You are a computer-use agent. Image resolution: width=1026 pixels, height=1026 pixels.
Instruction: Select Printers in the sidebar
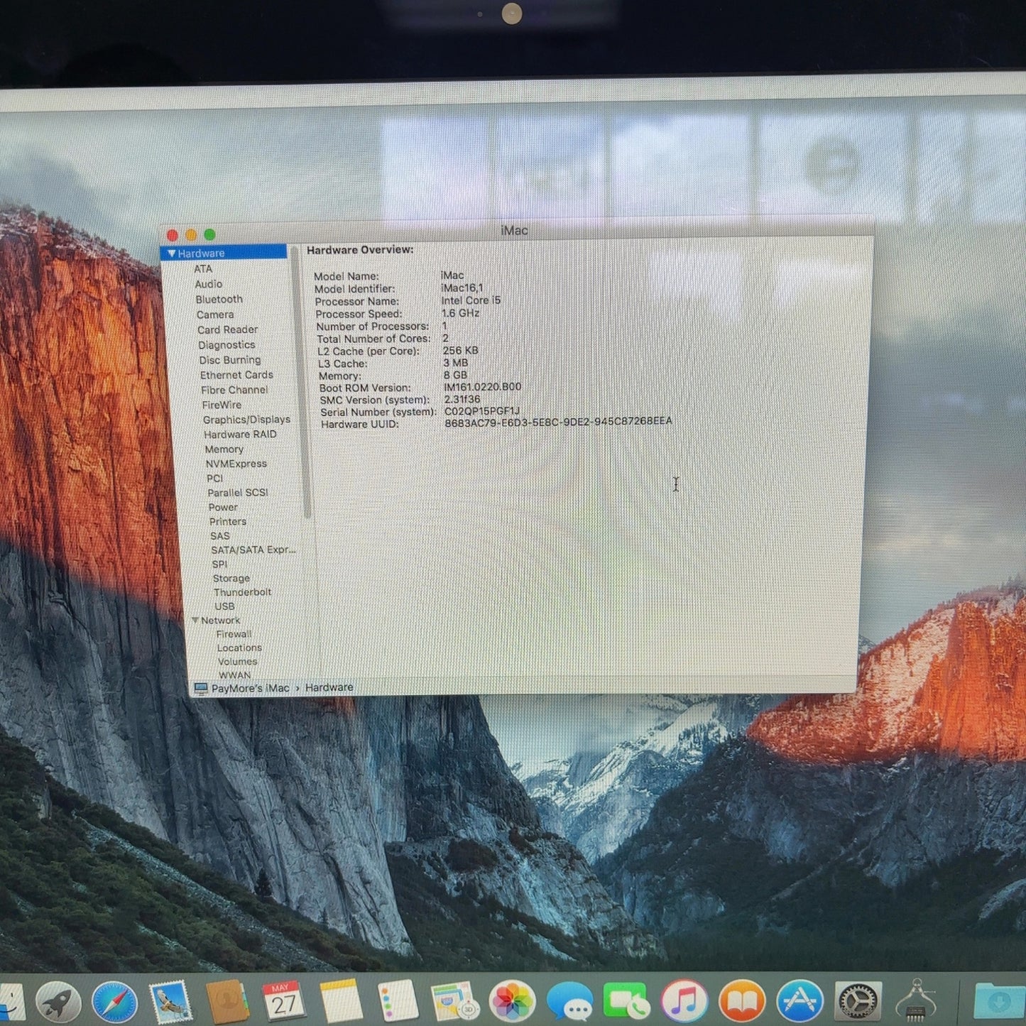228,522
